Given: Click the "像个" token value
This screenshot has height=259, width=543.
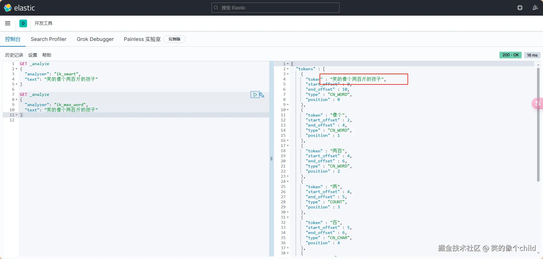Looking at the screenshot, I should 337,115.
